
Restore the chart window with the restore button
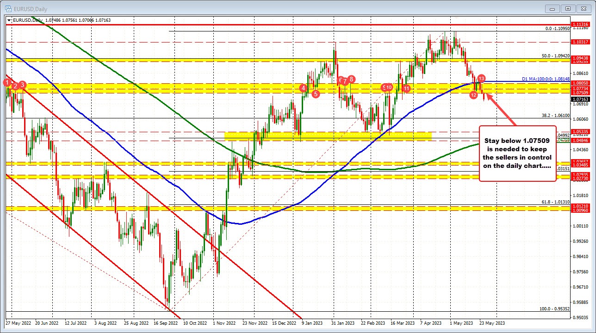568,9
